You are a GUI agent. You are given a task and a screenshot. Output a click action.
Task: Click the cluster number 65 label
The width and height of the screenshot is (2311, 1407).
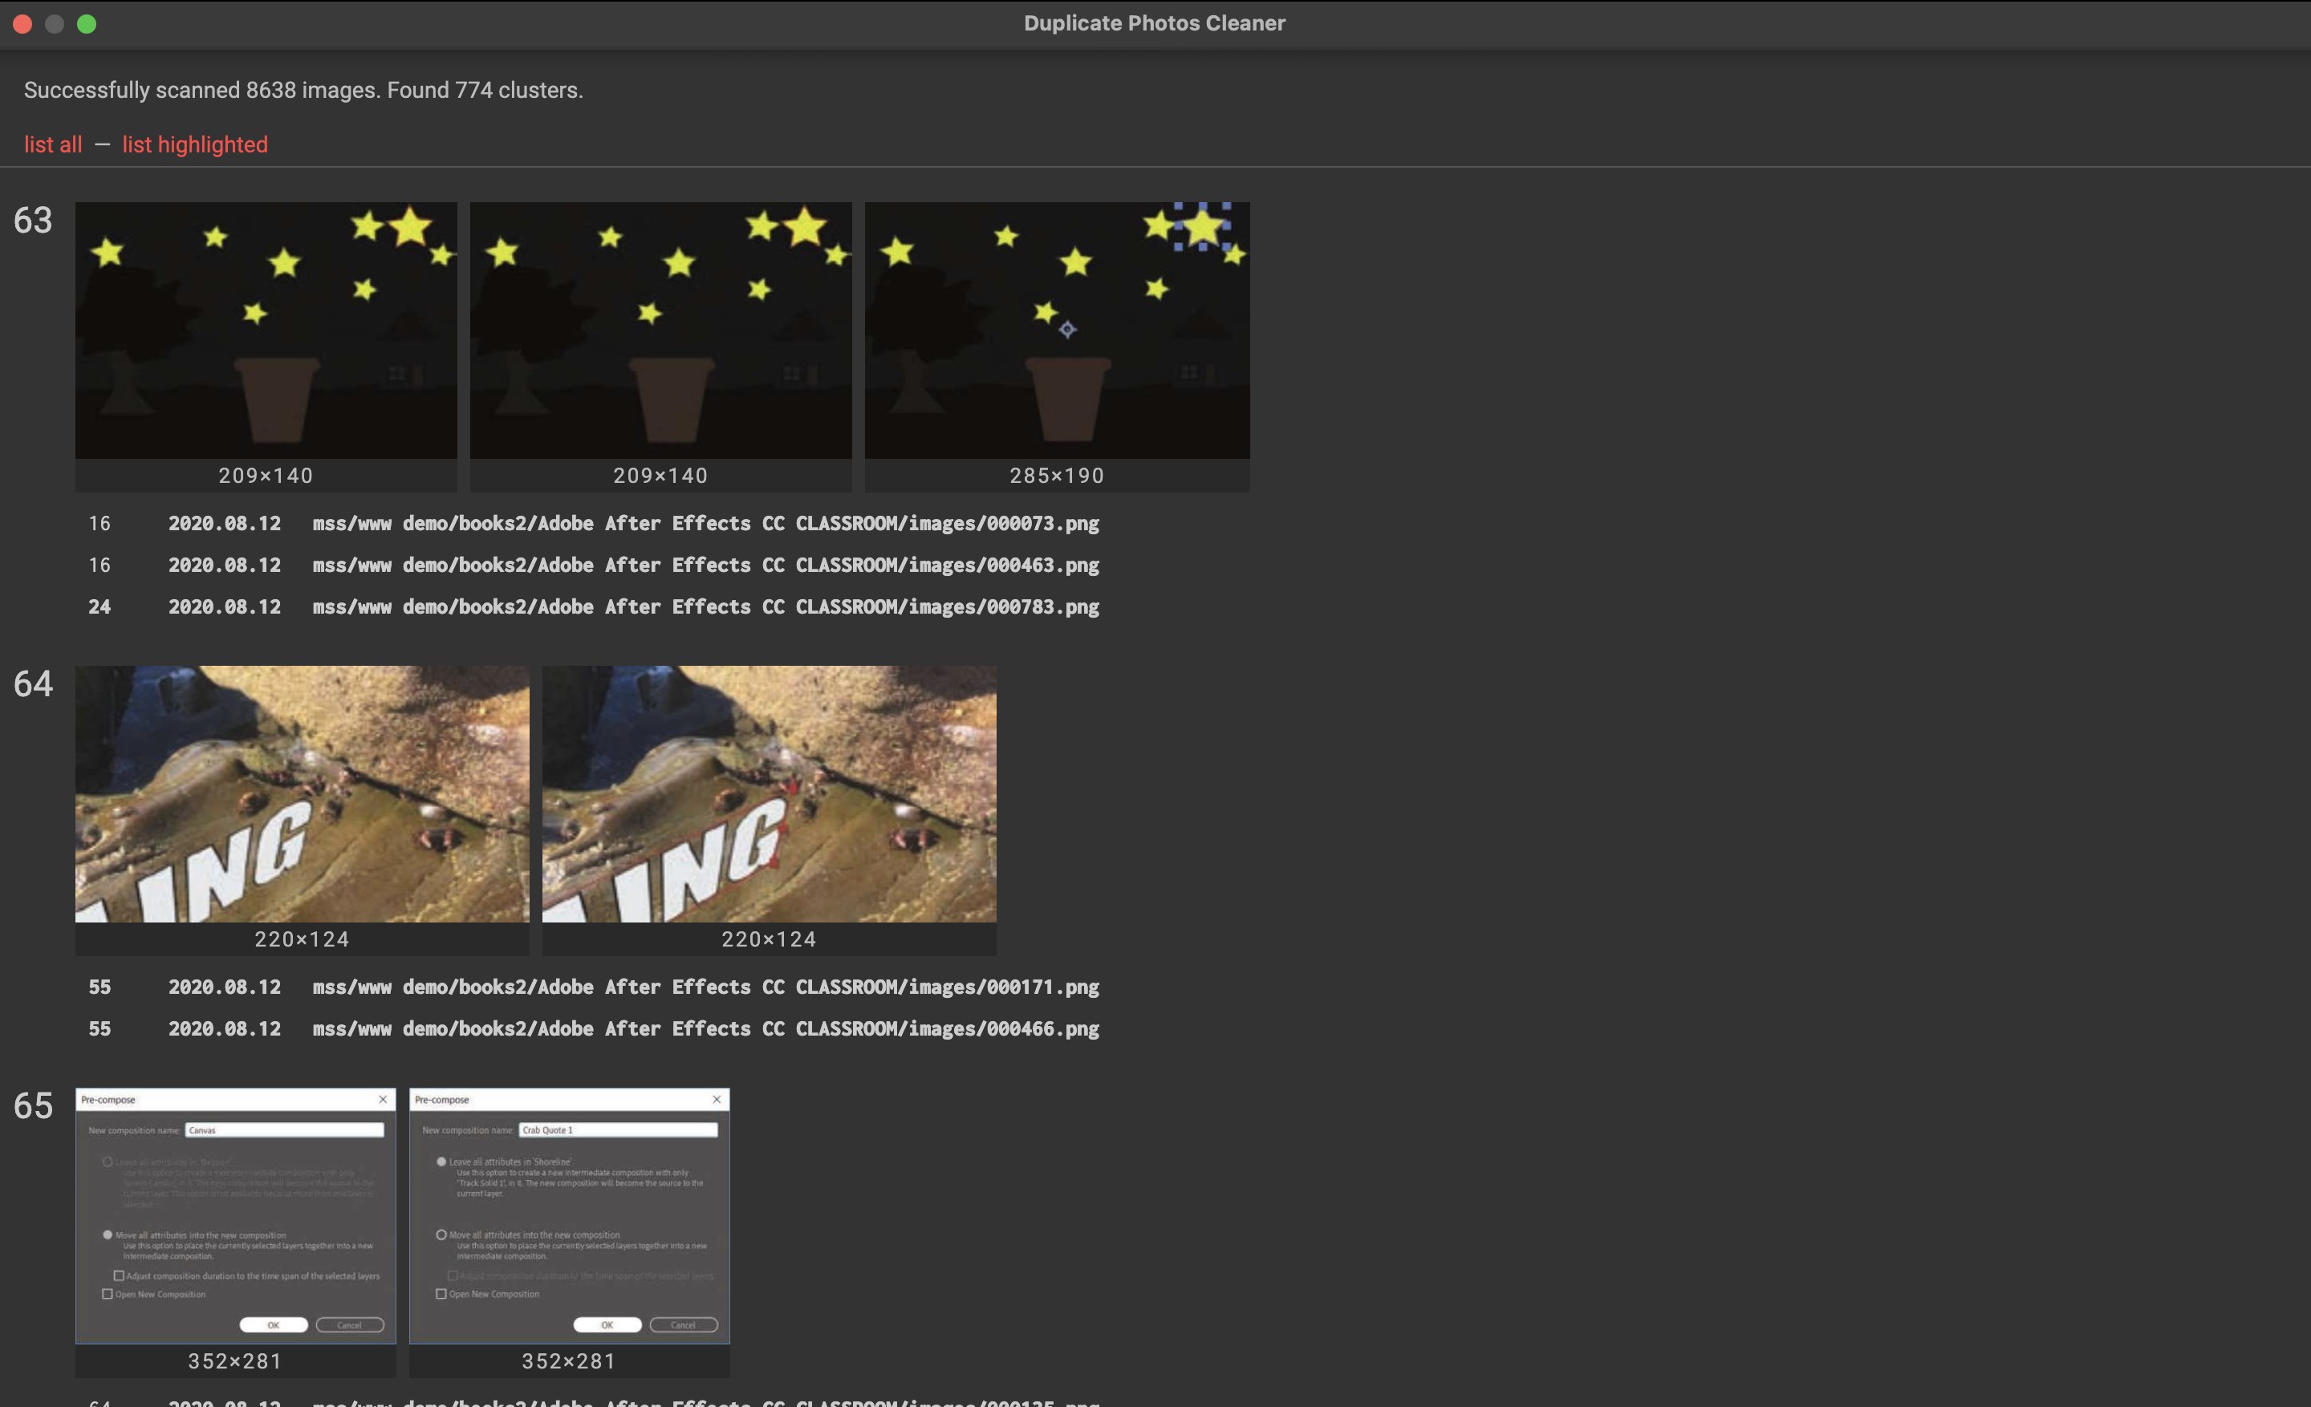click(33, 1106)
